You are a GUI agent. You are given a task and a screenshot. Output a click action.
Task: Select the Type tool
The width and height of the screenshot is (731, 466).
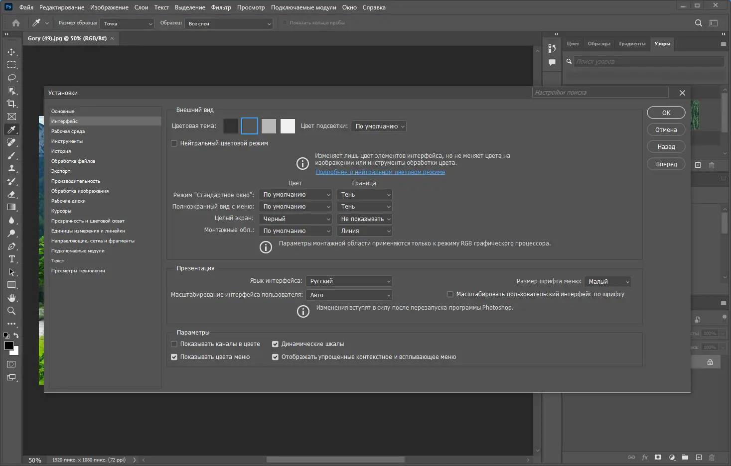[x=11, y=259]
